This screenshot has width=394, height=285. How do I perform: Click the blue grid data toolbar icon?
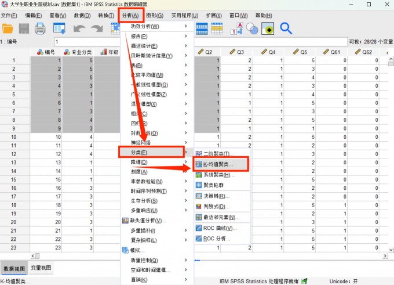coord(202,28)
